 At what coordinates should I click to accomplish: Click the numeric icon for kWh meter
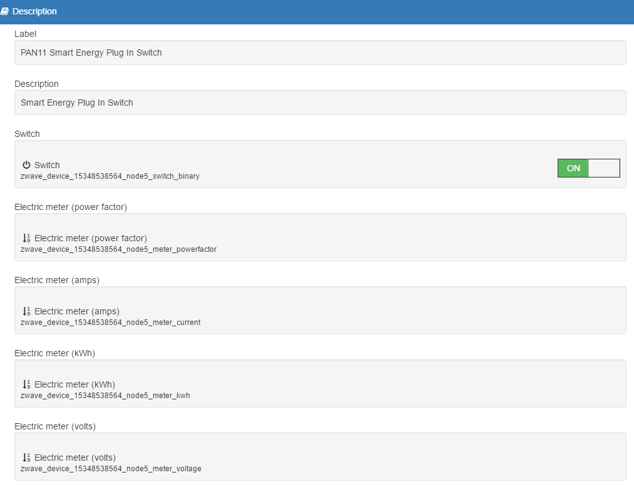(26, 384)
